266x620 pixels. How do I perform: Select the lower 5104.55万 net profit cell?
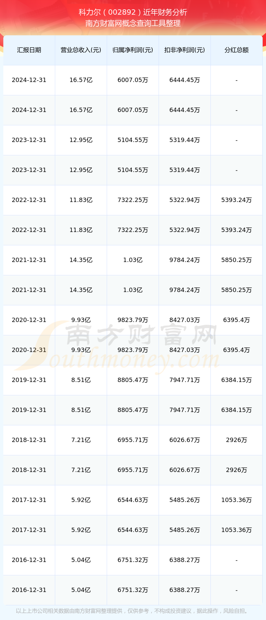click(x=133, y=170)
